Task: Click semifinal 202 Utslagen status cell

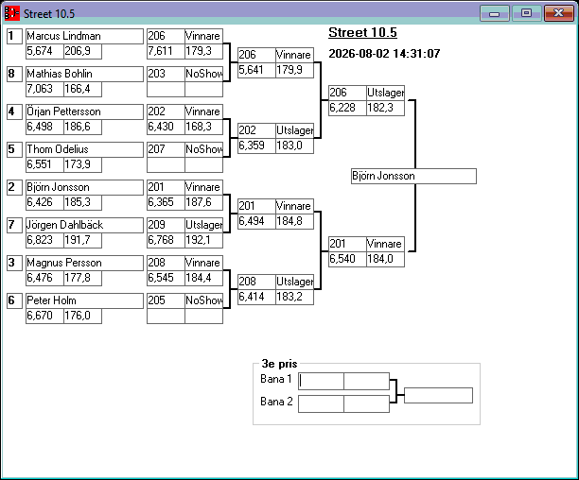Action: 294,130
